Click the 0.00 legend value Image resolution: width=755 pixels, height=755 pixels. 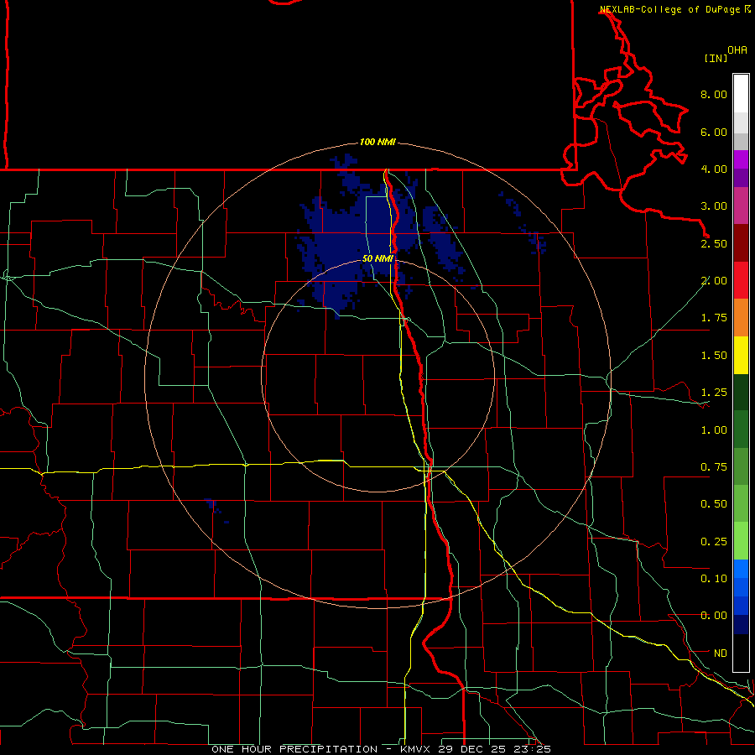pyautogui.click(x=714, y=616)
